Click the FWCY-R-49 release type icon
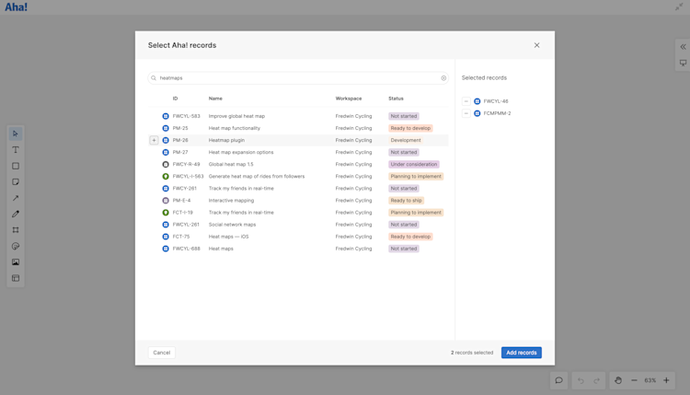 click(x=166, y=164)
